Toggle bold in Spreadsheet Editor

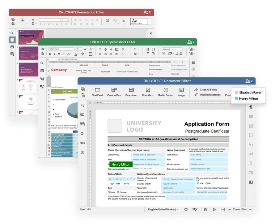pos(50,54)
